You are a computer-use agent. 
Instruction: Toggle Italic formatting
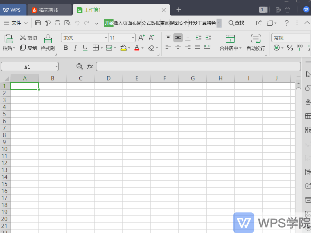pos(75,48)
